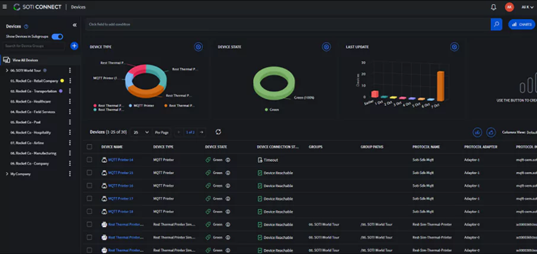The height and width of the screenshot is (254, 537).
Task: Select 03. Rocket Co - Healthcare group
Action: 30,101
